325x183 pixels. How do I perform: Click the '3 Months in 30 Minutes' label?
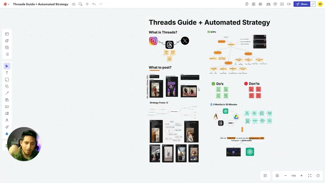(x=224, y=104)
